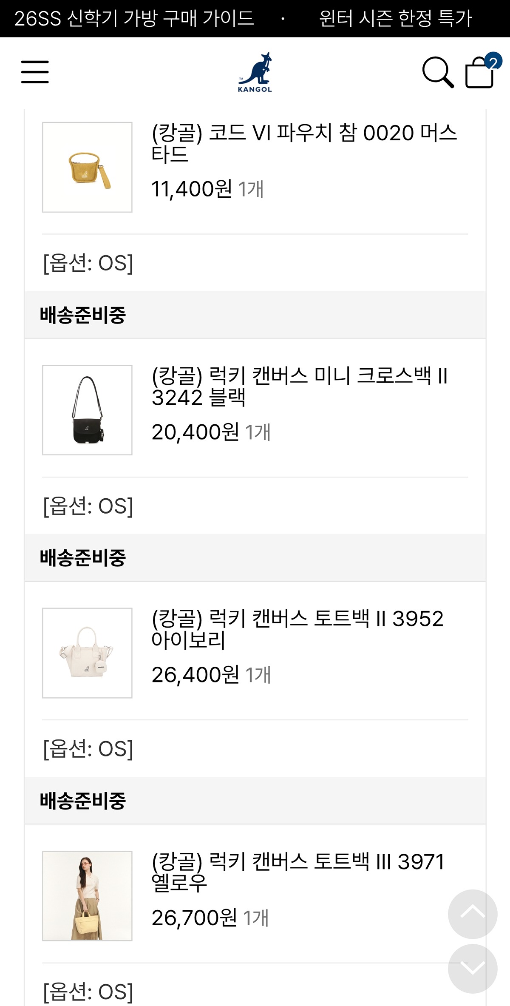Open the black mini crossbag thumbnail
Image resolution: width=510 pixels, height=1006 pixels.
pos(87,410)
